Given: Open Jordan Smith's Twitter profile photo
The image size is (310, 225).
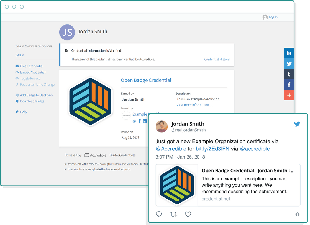Looking at the screenshot, I should tap(162, 126).
